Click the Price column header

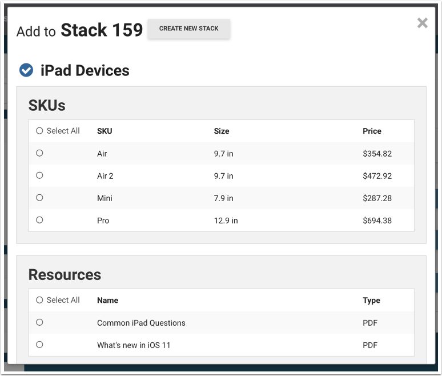coord(372,131)
